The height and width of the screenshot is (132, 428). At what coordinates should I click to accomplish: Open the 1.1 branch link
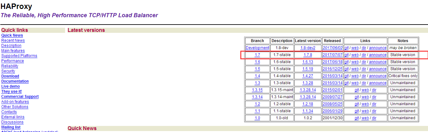257,111
